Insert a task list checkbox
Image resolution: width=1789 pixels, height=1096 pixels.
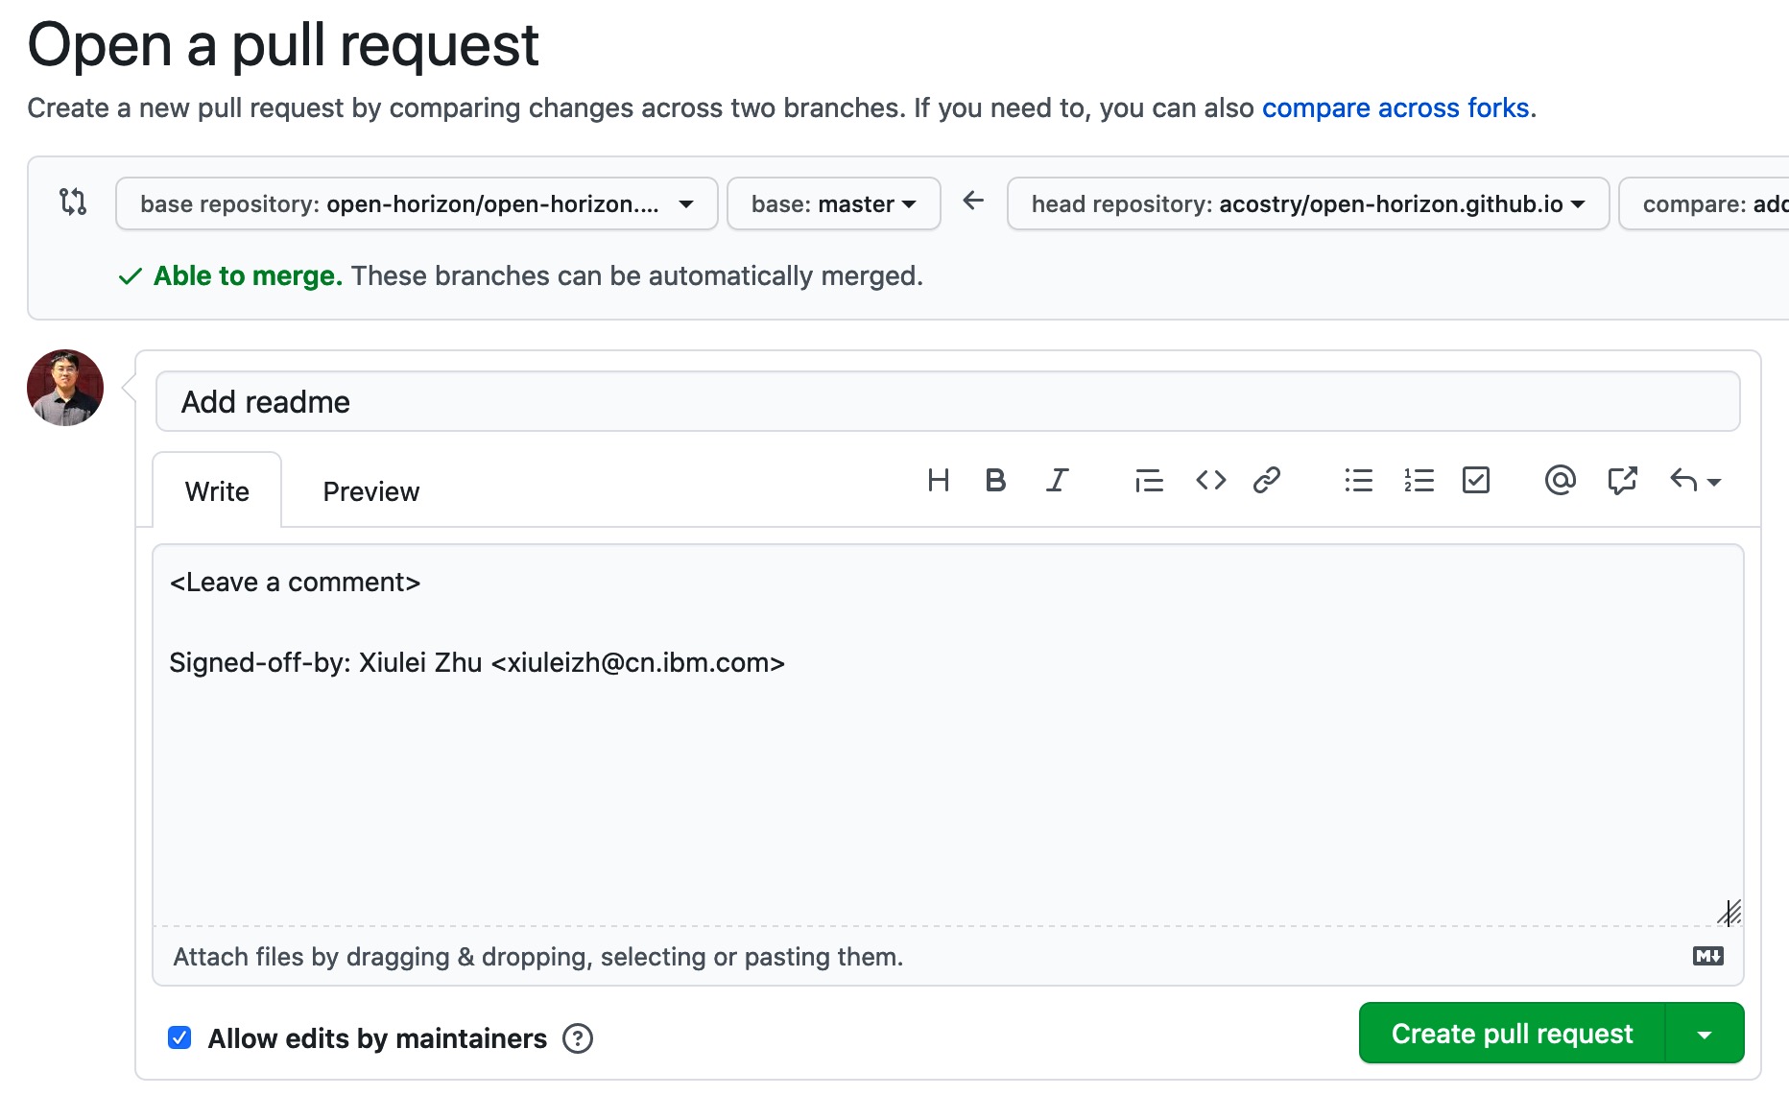click(1476, 480)
